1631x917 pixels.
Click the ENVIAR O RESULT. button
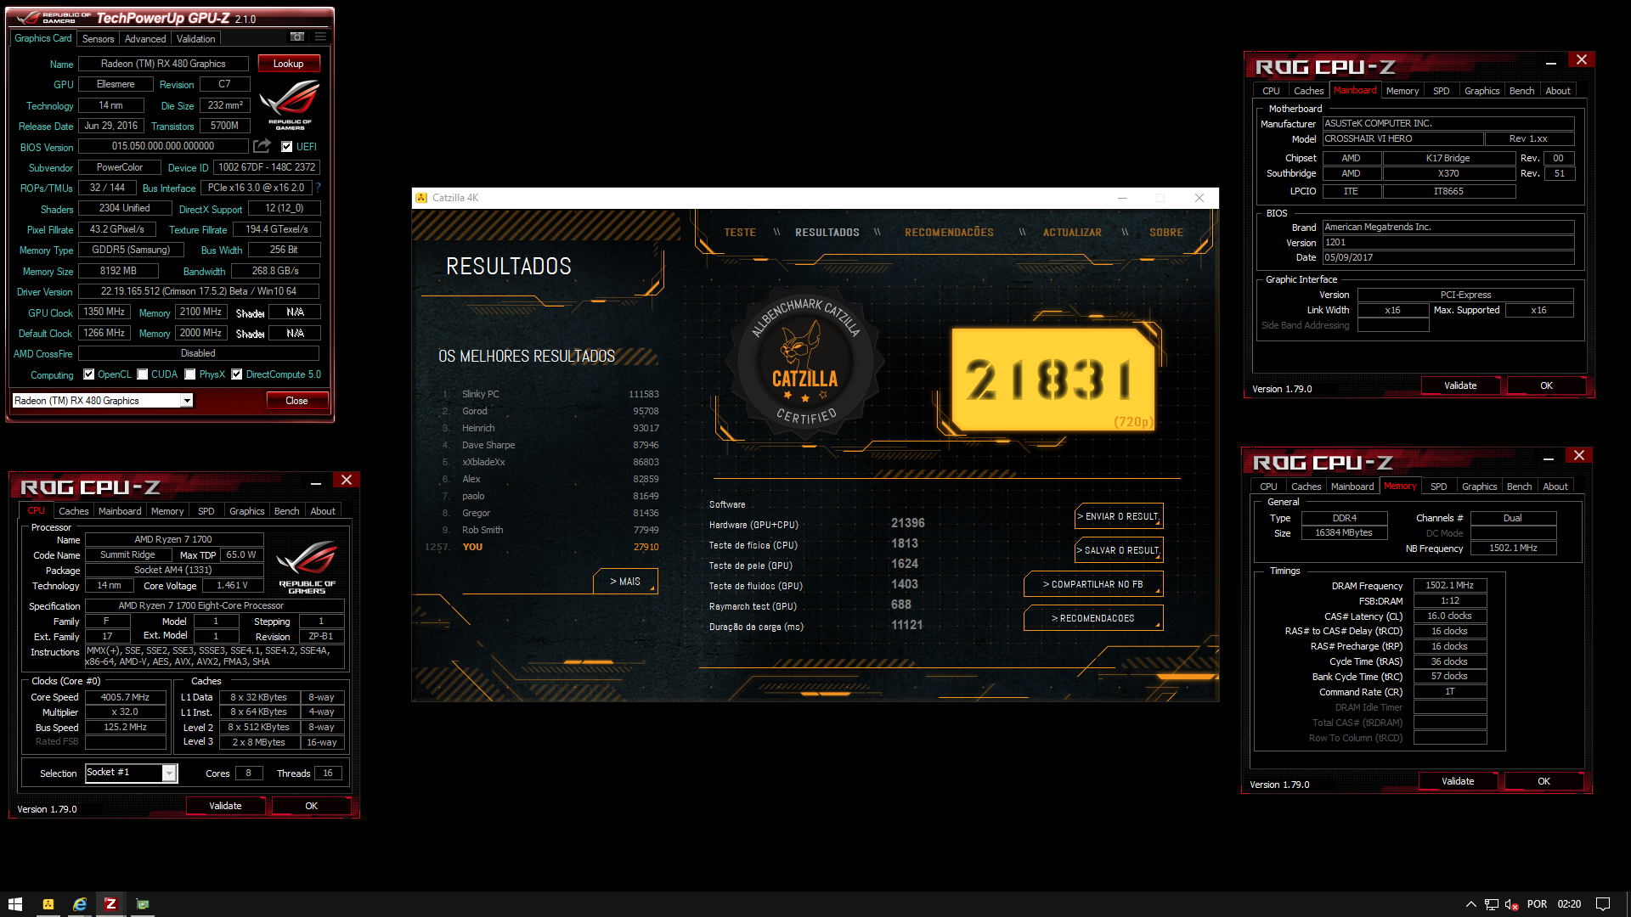tap(1118, 516)
